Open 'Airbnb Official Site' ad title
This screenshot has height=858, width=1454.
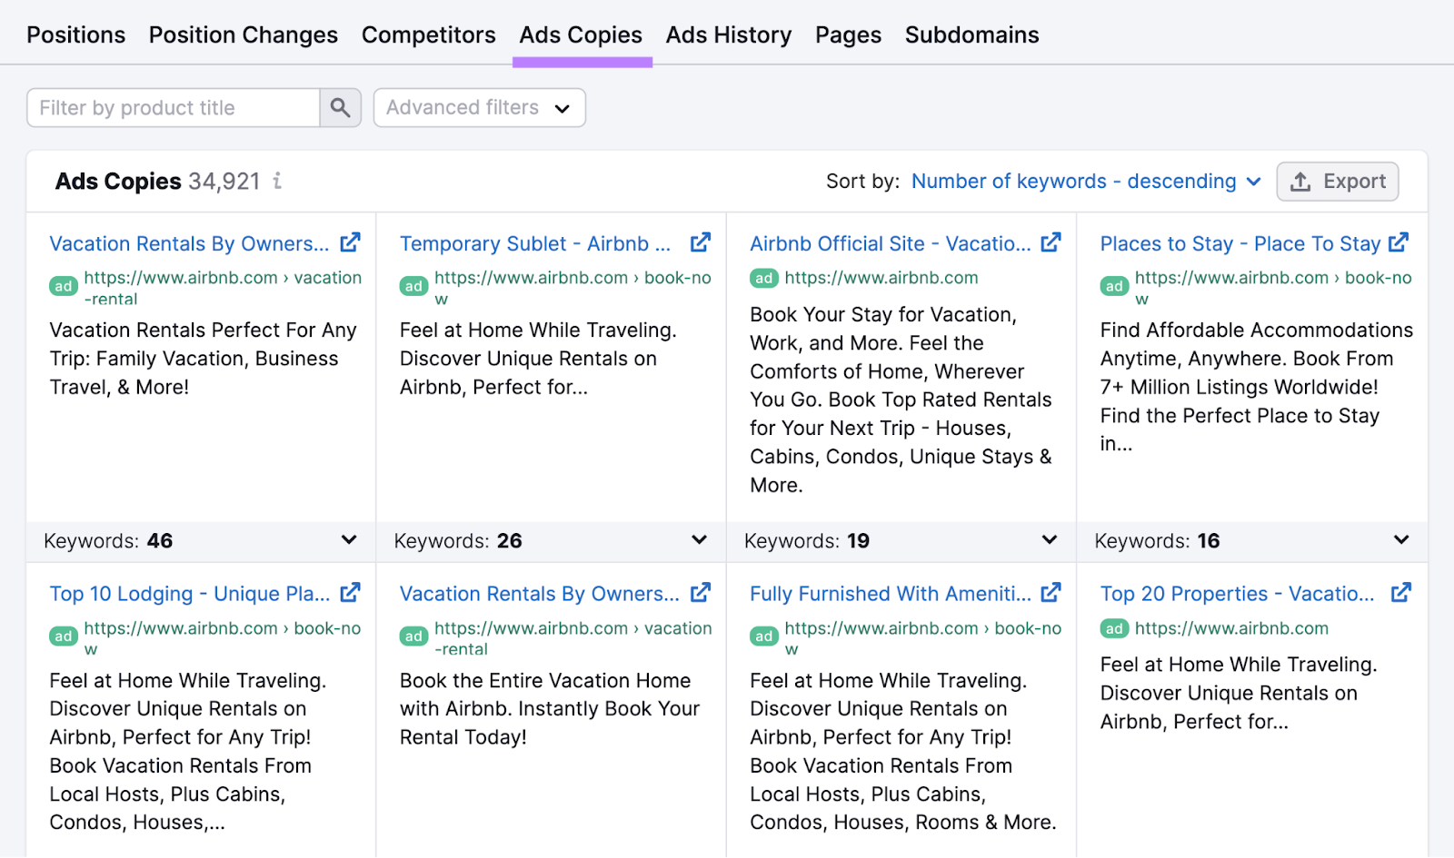tap(891, 243)
